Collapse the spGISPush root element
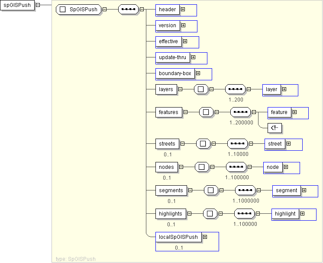323x263 pixels. tap(38, 5)
